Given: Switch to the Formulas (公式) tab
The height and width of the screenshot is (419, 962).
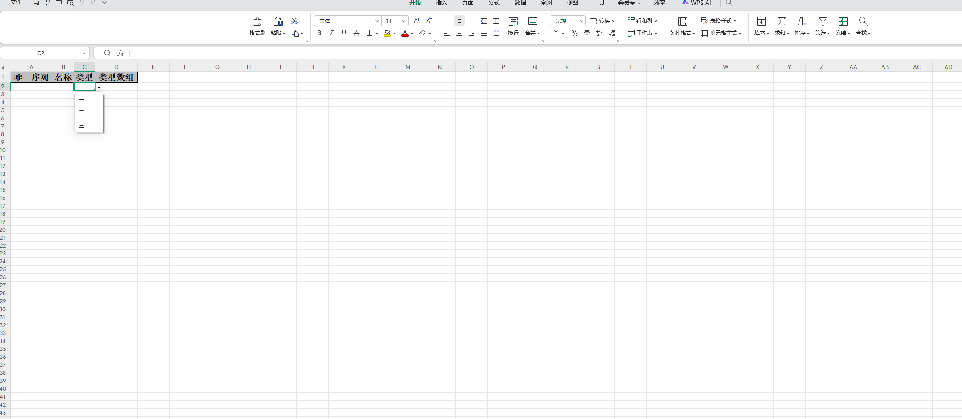Looking at the screenshot, I should (494, 3).
